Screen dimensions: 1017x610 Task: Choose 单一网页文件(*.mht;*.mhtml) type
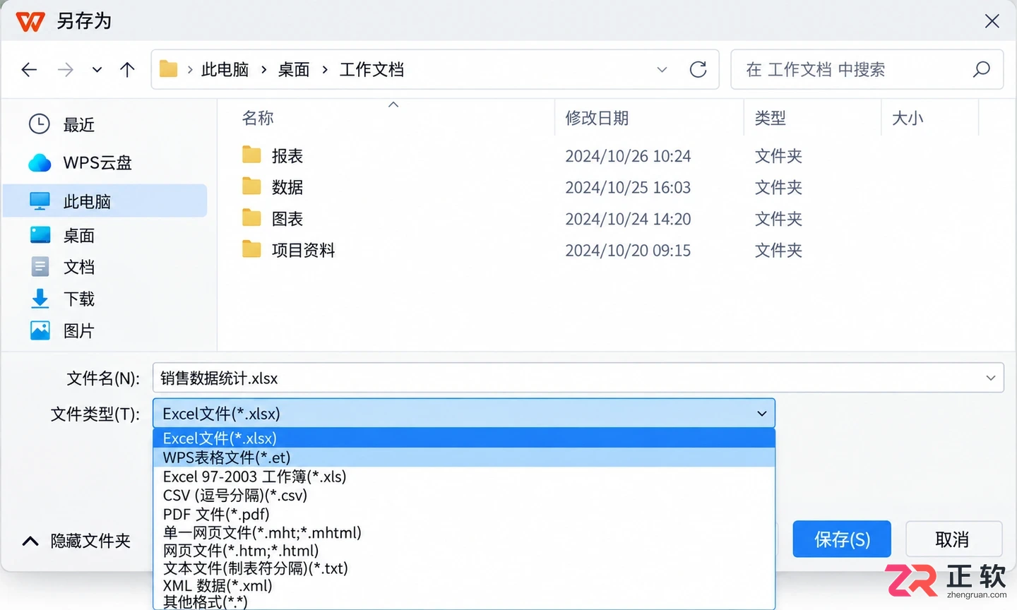point(464,532)
